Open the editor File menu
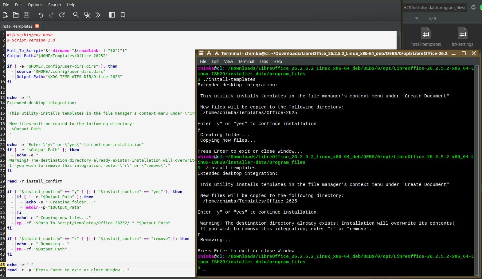 click(6, 5)
